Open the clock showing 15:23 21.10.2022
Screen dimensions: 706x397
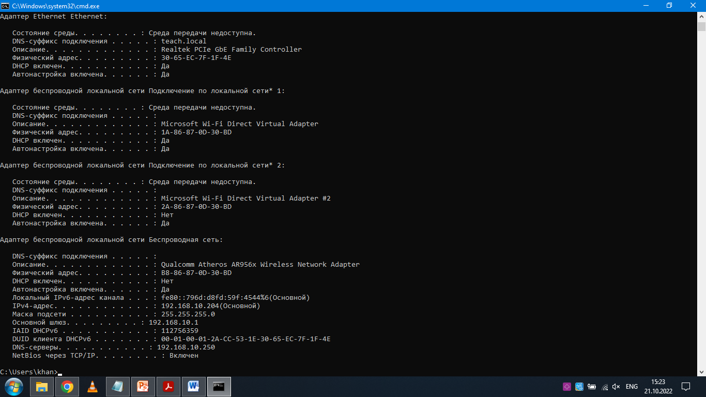tap(658, 386)
